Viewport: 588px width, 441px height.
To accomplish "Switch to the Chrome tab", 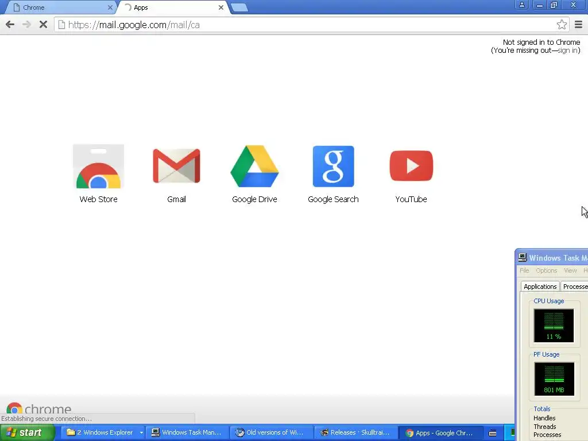I will (x=60, y=7).
